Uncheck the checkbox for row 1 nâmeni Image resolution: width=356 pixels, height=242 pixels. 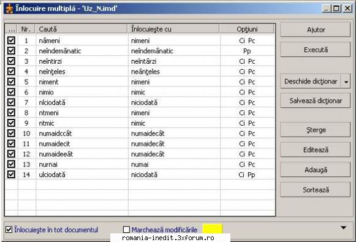coord(11,40)
